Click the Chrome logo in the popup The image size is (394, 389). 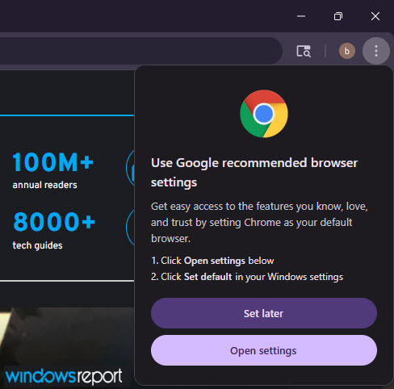[264, 114]
